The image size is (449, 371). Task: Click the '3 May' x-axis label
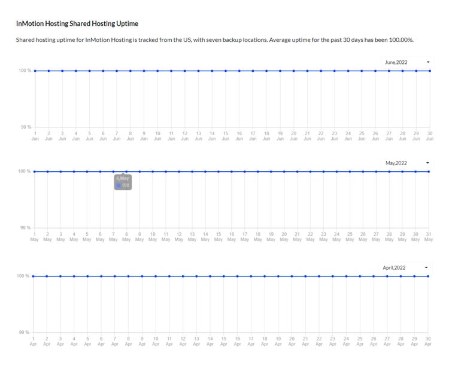(x=60, y=237)
